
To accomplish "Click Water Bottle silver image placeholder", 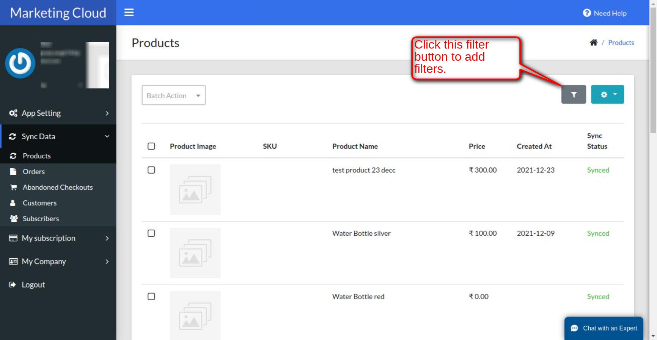I will 195,253.
